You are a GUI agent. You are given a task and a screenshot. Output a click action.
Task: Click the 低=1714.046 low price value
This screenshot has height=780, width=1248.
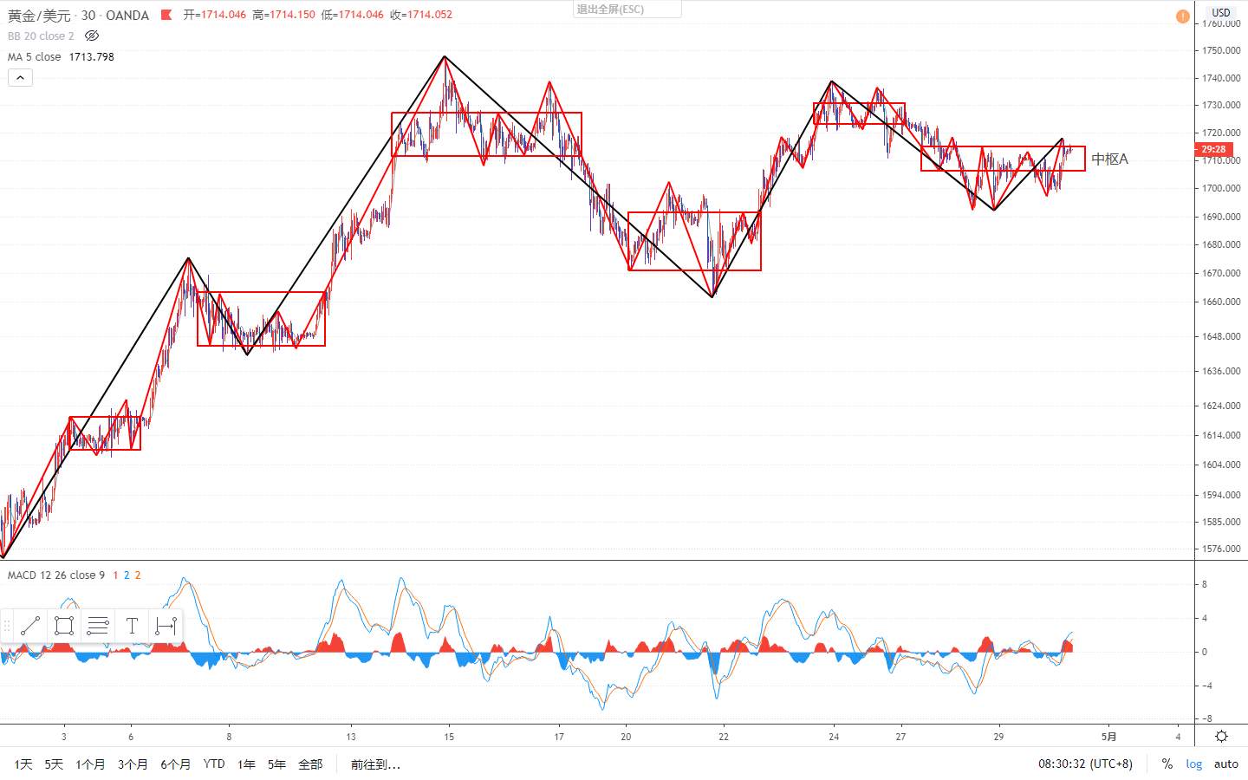pos(352,15)
